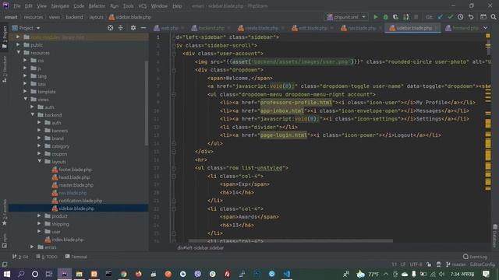Open the Structure side panel
Viewport: 499px width, 280px height.
click(x=5, y=69)
